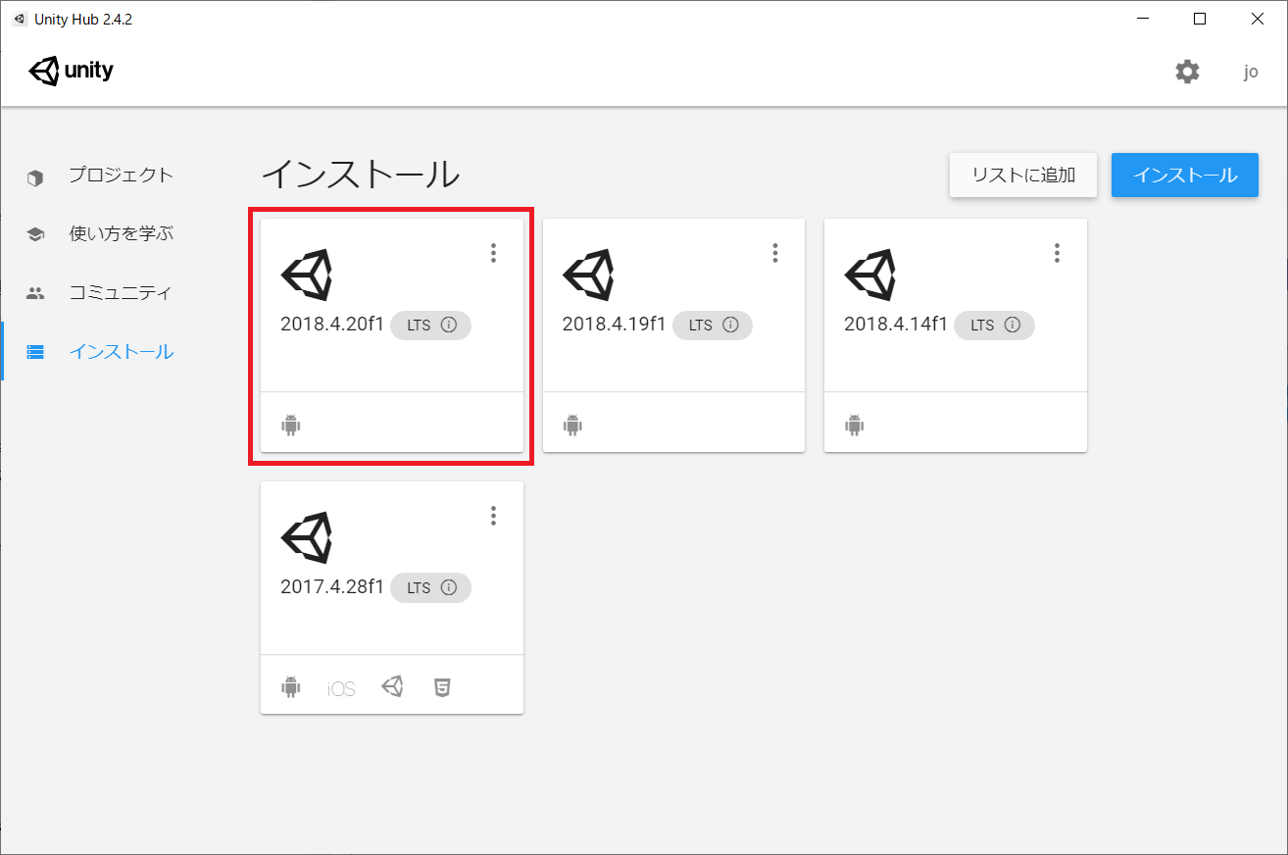Select the インストール sidebar item
This screenshot has width=1288, height=855.
pyautogui.click(x=121, y=352)
